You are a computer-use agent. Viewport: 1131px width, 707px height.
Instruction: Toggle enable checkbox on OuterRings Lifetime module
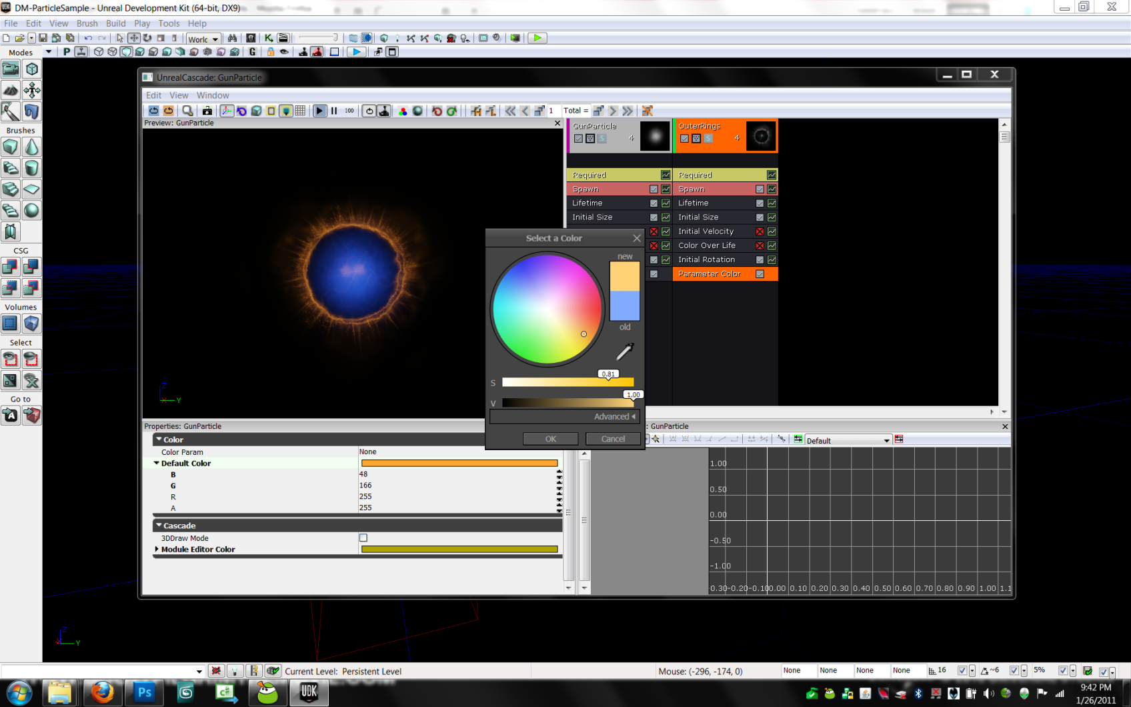760,203
